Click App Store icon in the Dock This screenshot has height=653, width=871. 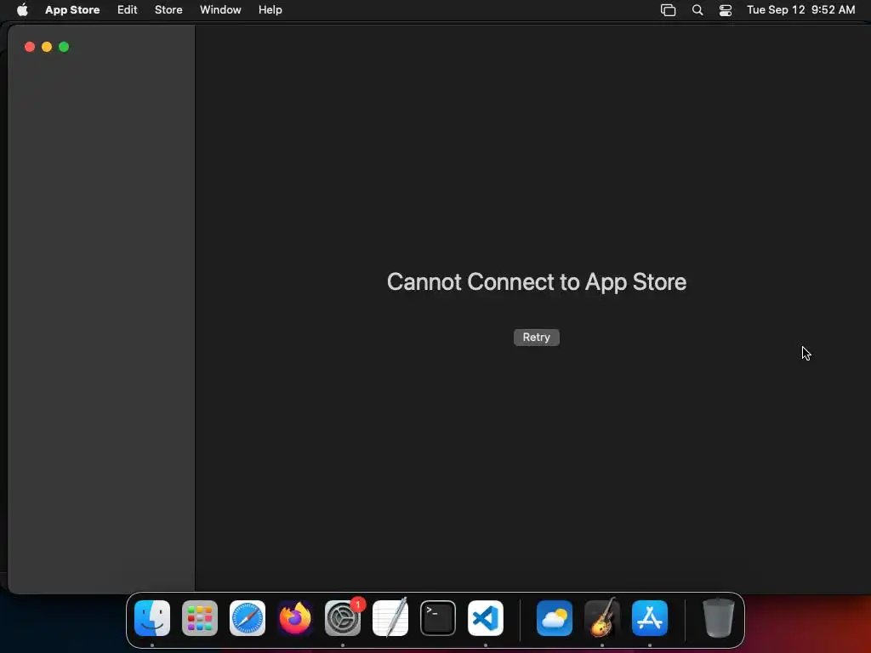point(650,618)
